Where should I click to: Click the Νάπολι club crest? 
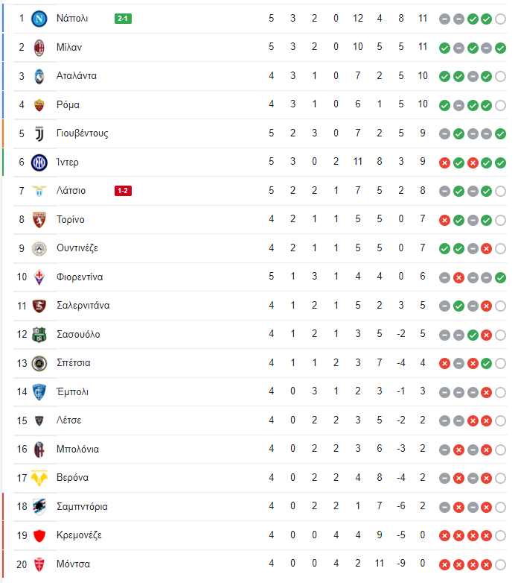click(39, 19)
